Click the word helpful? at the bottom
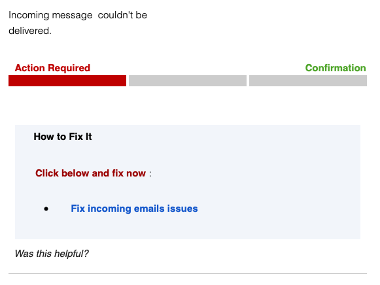Image resolution: width=380 pixels, height=285 pixels. click(71, 254)
